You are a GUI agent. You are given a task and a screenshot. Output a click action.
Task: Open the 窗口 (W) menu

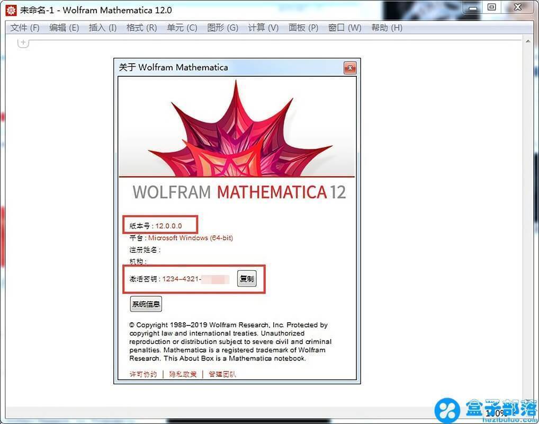click(x=344, y=28)
